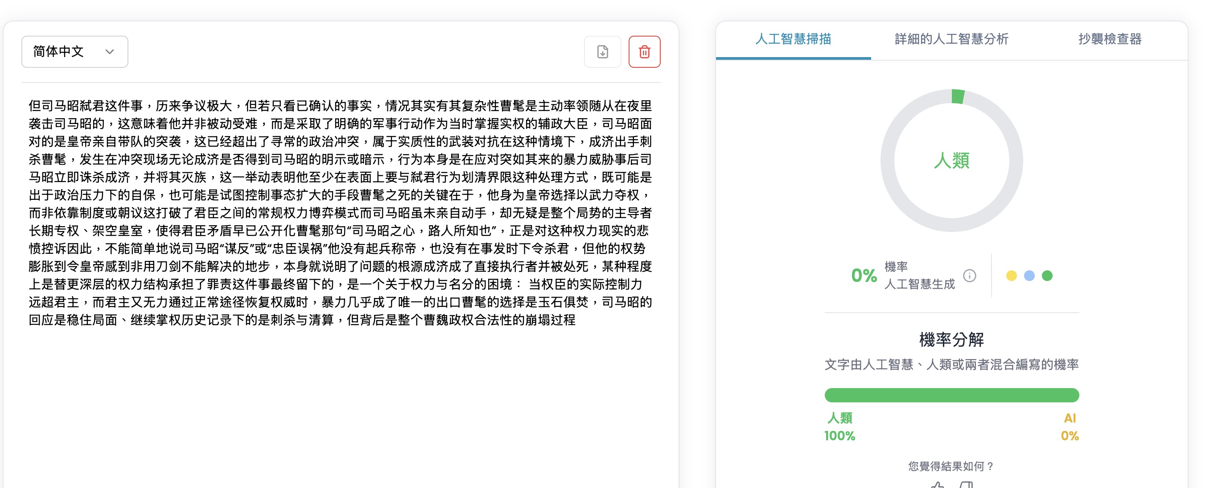Click the circular 人類 result gauge
The height and width of the screenshot is (488, 1218).
tap(951, 160)
